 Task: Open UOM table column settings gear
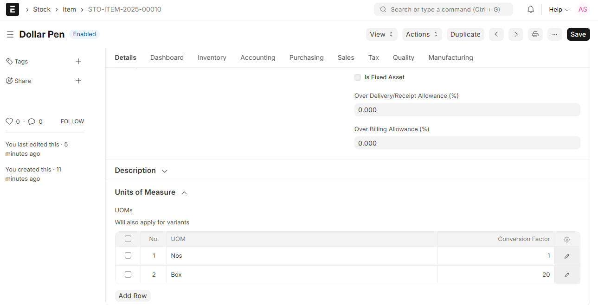pyautogui.click(x=566, y=240)
